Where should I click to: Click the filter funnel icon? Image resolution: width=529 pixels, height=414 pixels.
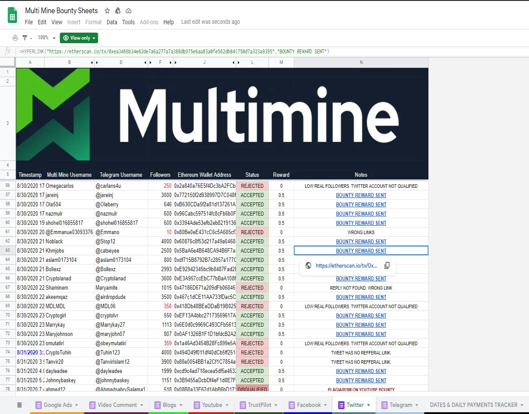point(25,38)
